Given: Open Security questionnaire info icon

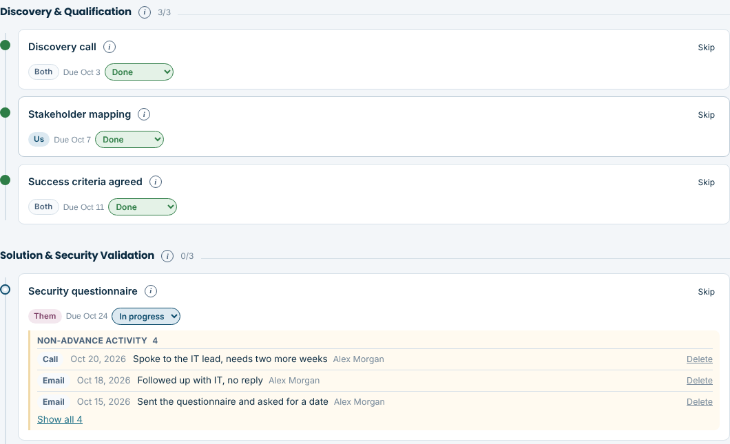Looking at the screenshot, I should [x=150, y=291].
